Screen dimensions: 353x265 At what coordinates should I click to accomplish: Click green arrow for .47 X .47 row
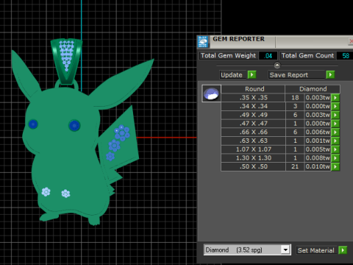[x=335, y=124]
